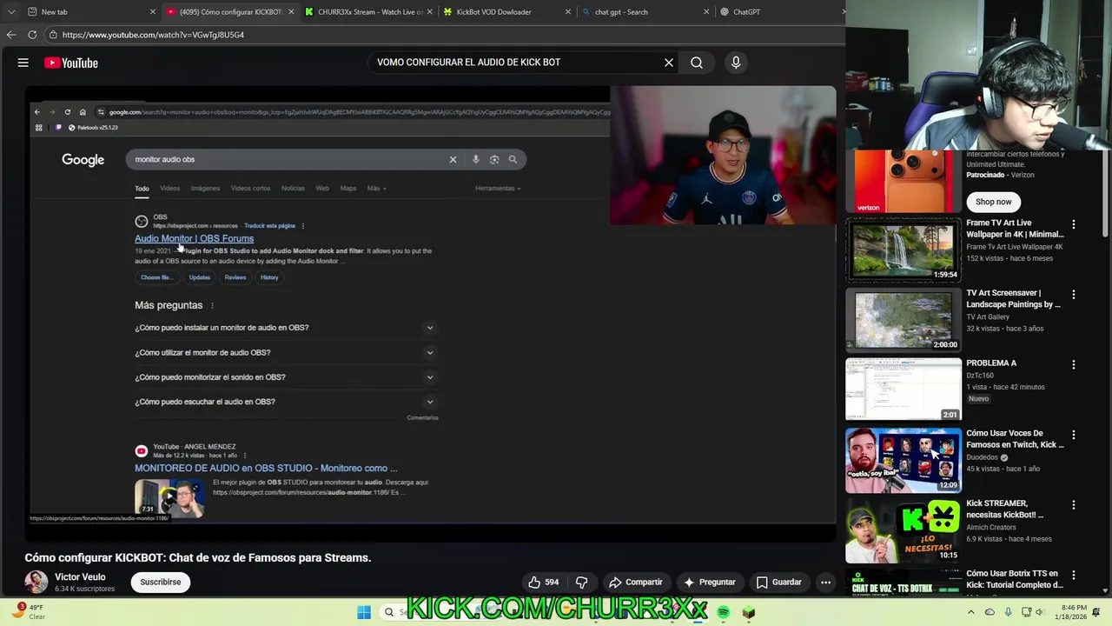
Task: Show hidden tray icons chevron
Action: 972,613
